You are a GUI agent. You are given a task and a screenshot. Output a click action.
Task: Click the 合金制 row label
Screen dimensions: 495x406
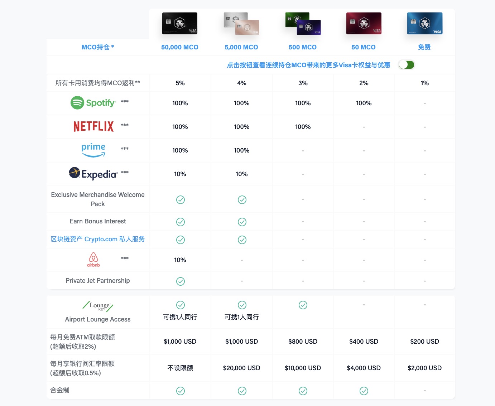tap(60, 390)
